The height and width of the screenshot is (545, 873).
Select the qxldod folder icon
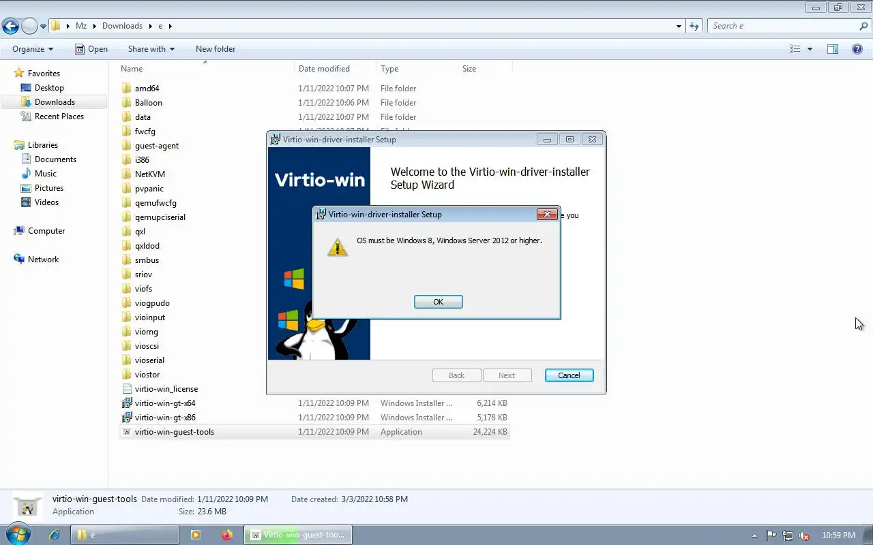126,246
